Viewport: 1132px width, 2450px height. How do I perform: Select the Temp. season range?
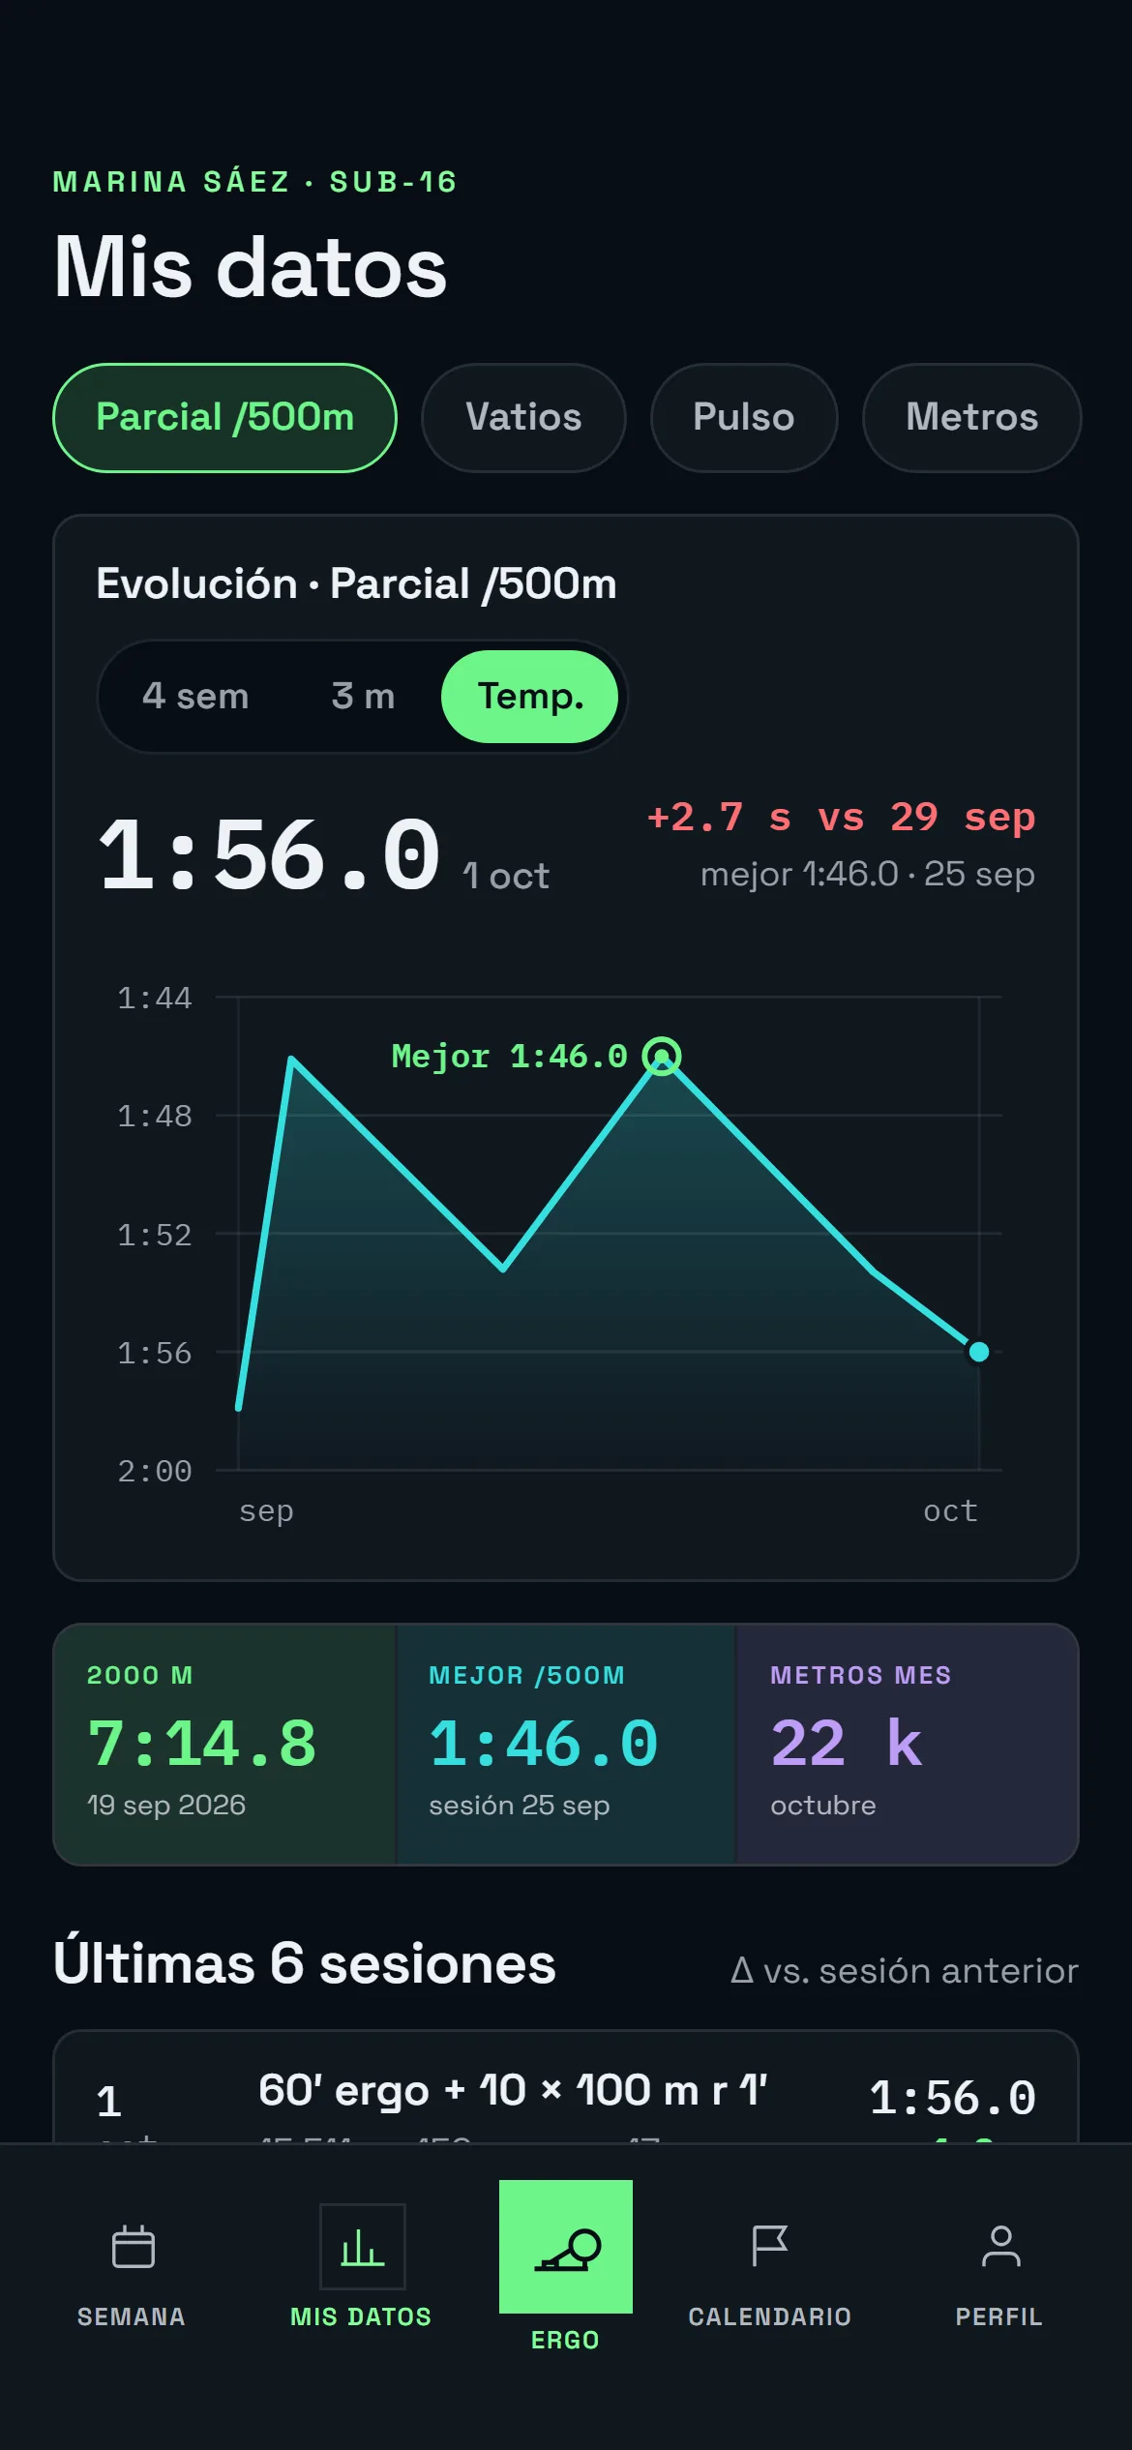click(530, 697)
